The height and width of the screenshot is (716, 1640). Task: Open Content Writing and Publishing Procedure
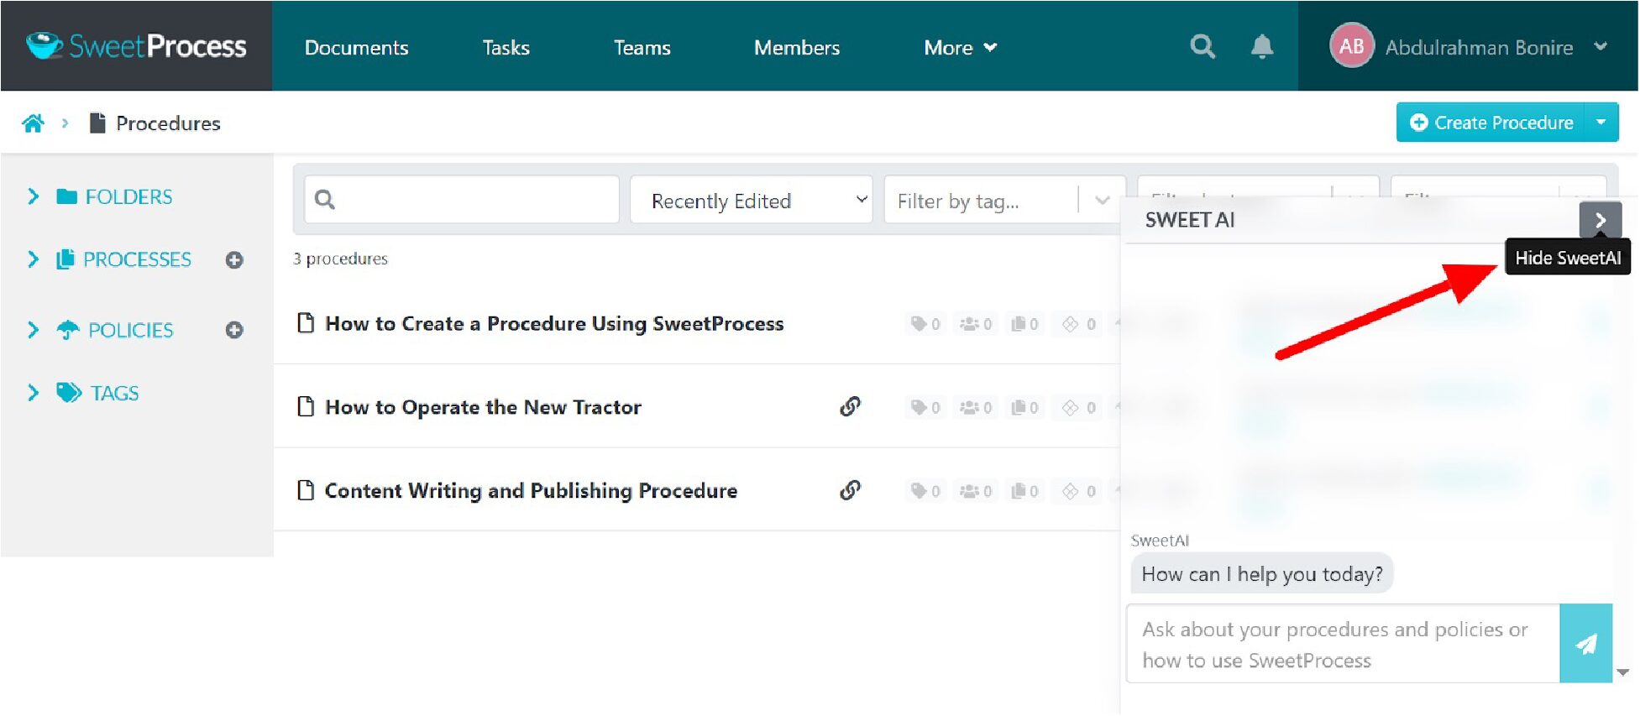531,490
